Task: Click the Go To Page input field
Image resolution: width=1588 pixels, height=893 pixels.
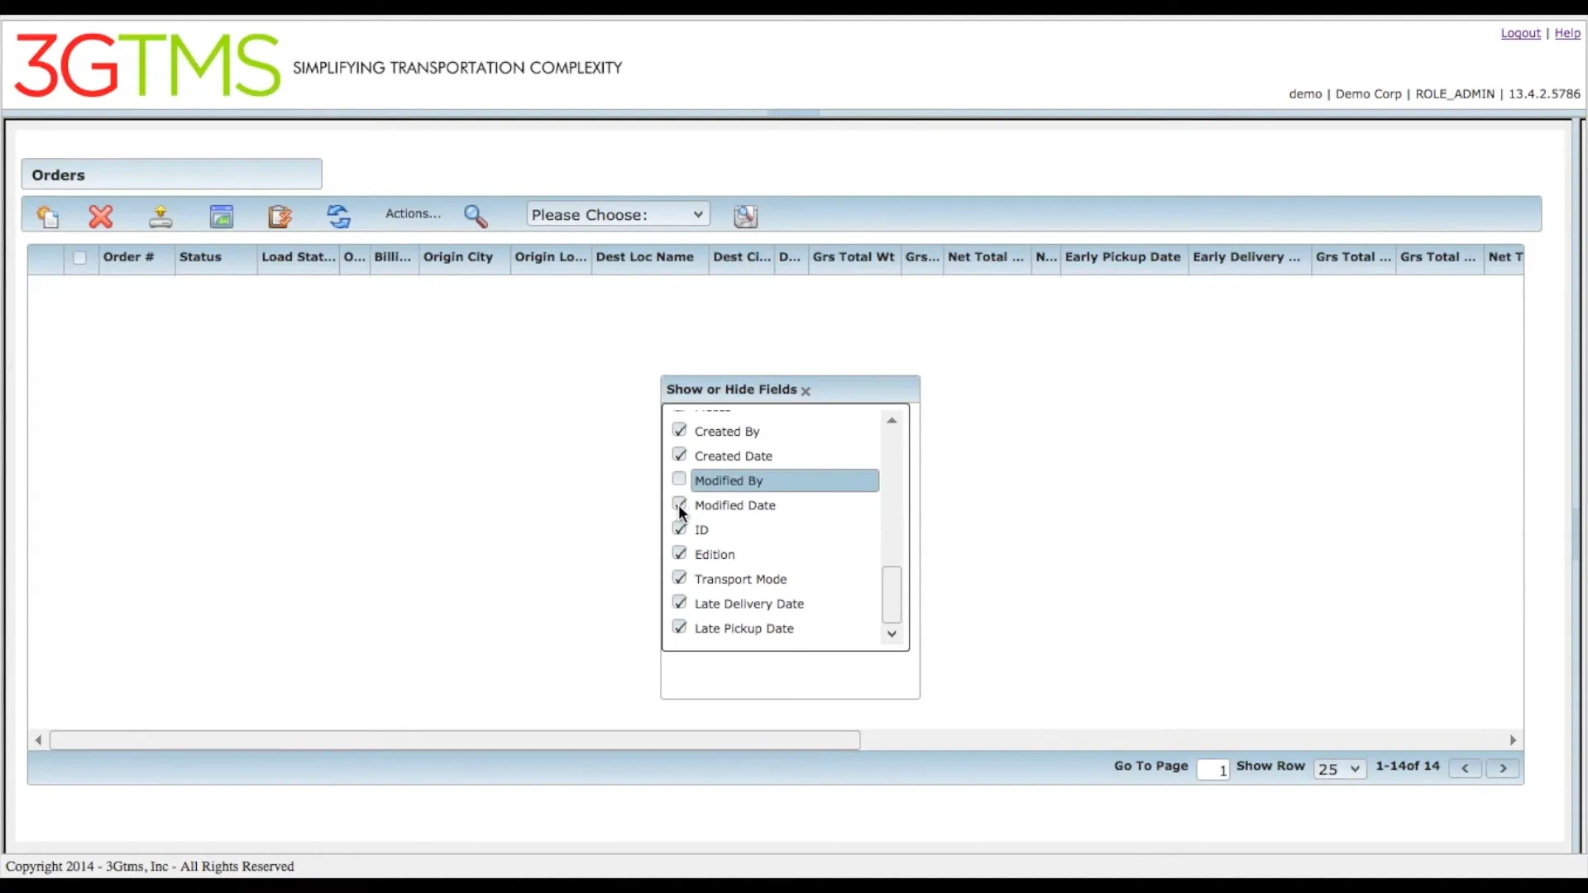Action: pos(1213,769)
